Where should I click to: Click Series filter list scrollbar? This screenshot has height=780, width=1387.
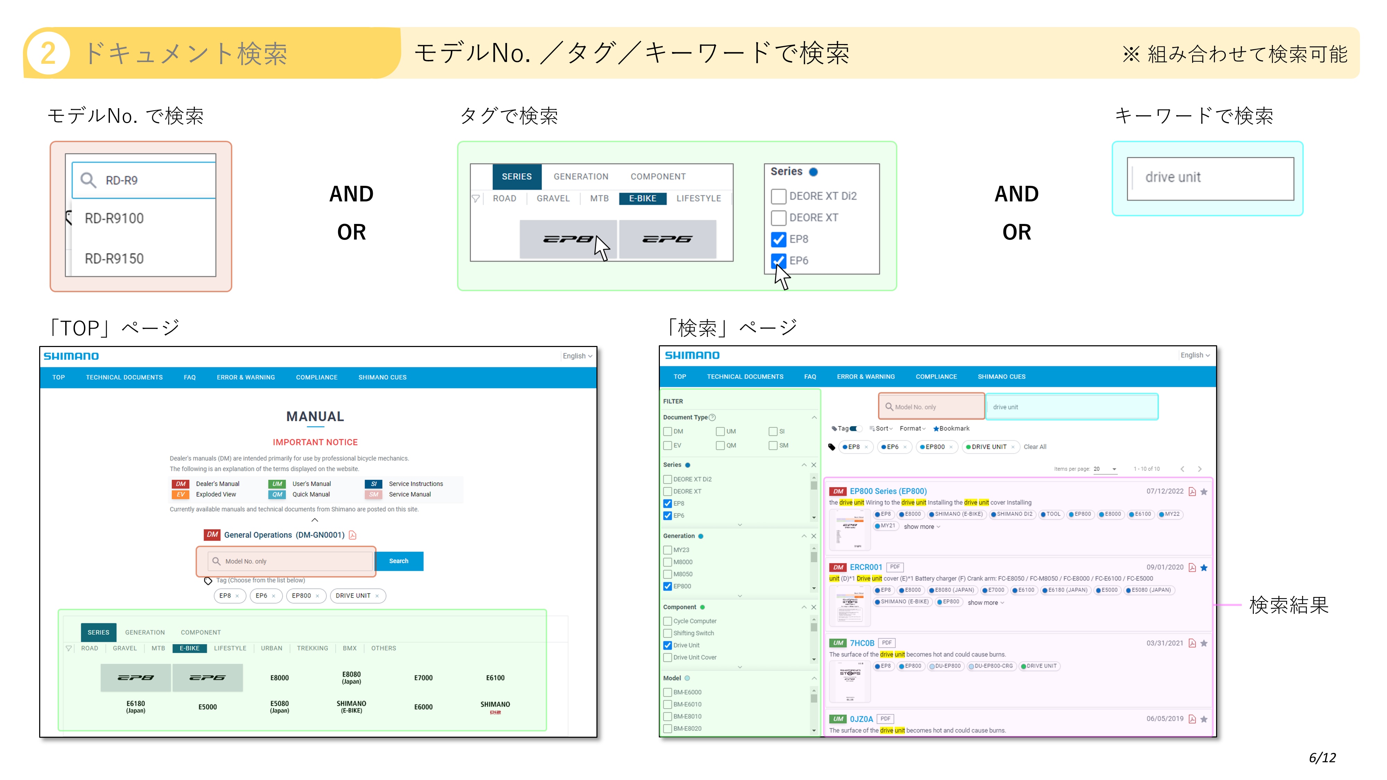coord(813,498)
